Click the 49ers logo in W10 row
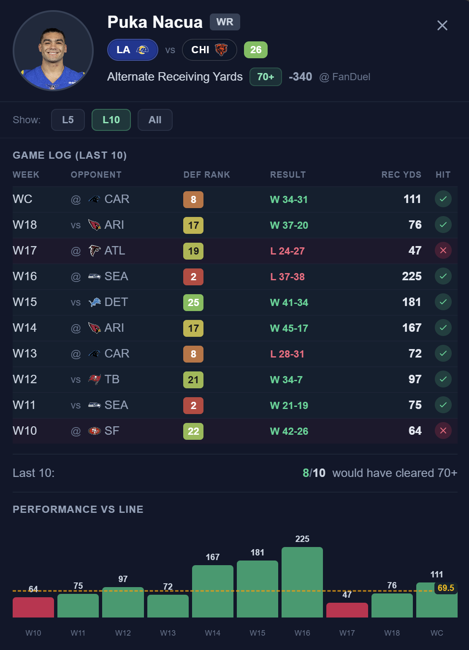The image size is (469, 650). [x=94, y=431]
